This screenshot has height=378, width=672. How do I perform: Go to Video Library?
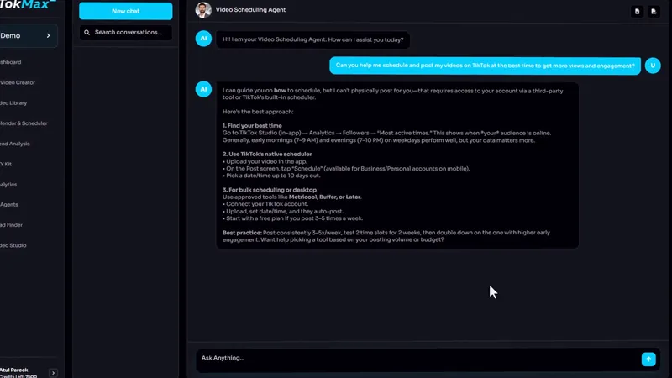coord(13,102)
